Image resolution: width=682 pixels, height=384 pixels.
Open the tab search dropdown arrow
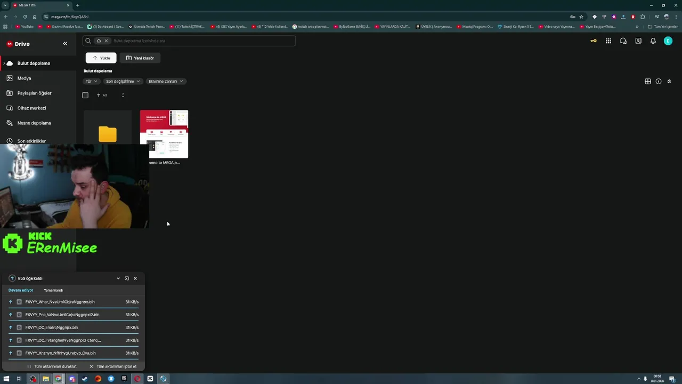click(x=5, y=5)
